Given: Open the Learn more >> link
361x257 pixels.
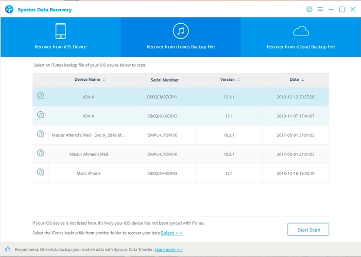Looking at the screenshot, I should point(168,250).
